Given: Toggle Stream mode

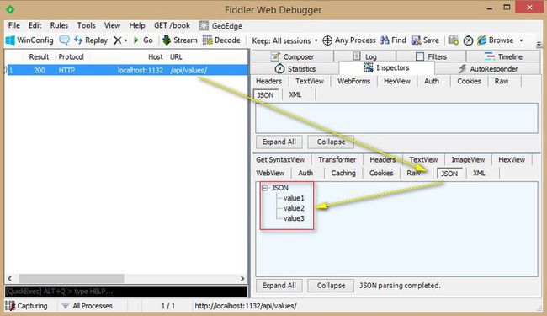Looking at the screenshot, I should coord(179,40).
